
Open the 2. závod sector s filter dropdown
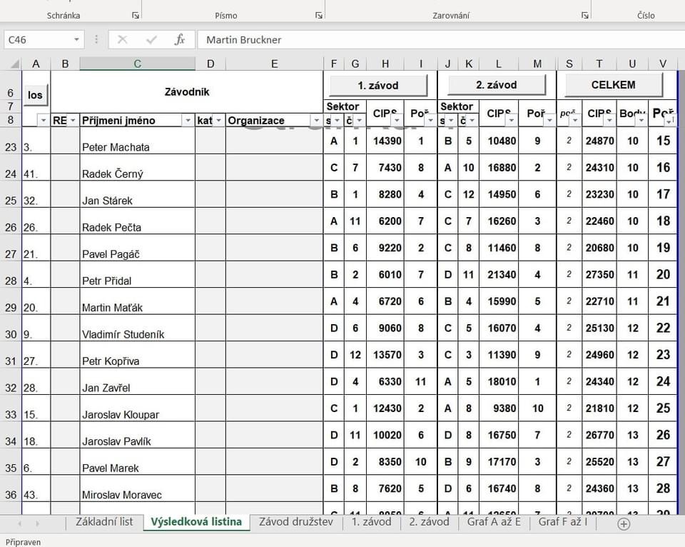[x=451, y=120]
